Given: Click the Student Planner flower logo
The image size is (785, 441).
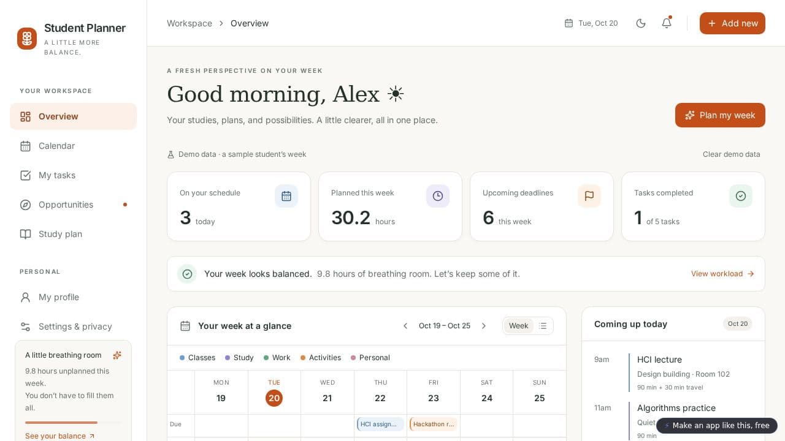Looking at the screenshot, I should (27, 39).
